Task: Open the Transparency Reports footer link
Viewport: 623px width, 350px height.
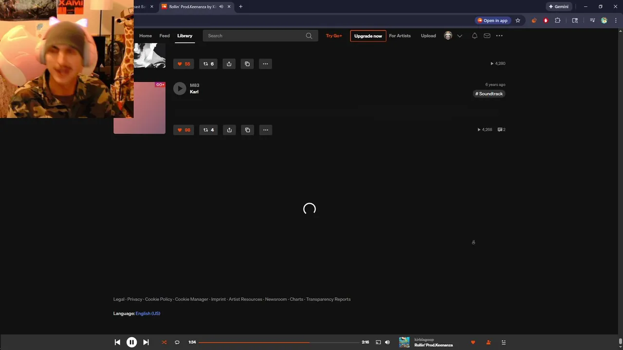Action: coord(329,299)
